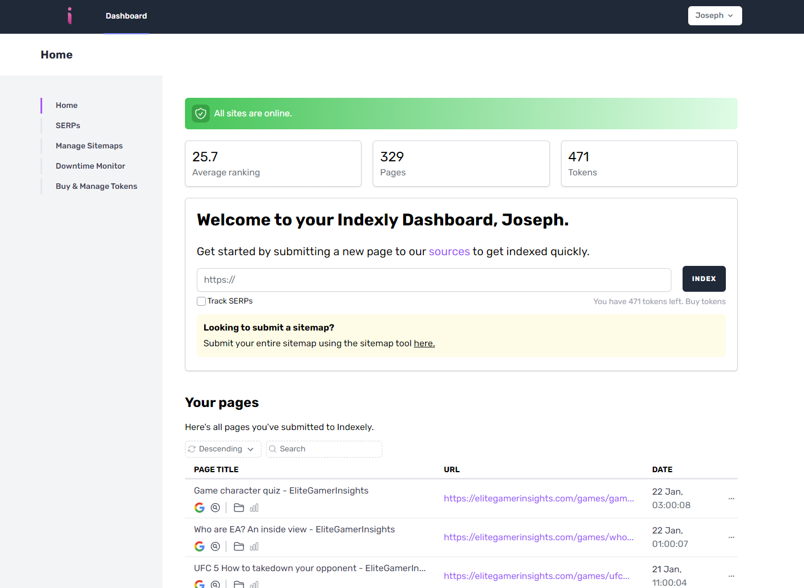Image resolution: width=804 pixels, height=588 pixels.
Task: Click the https:// URL input field
Action: (434, 280)
